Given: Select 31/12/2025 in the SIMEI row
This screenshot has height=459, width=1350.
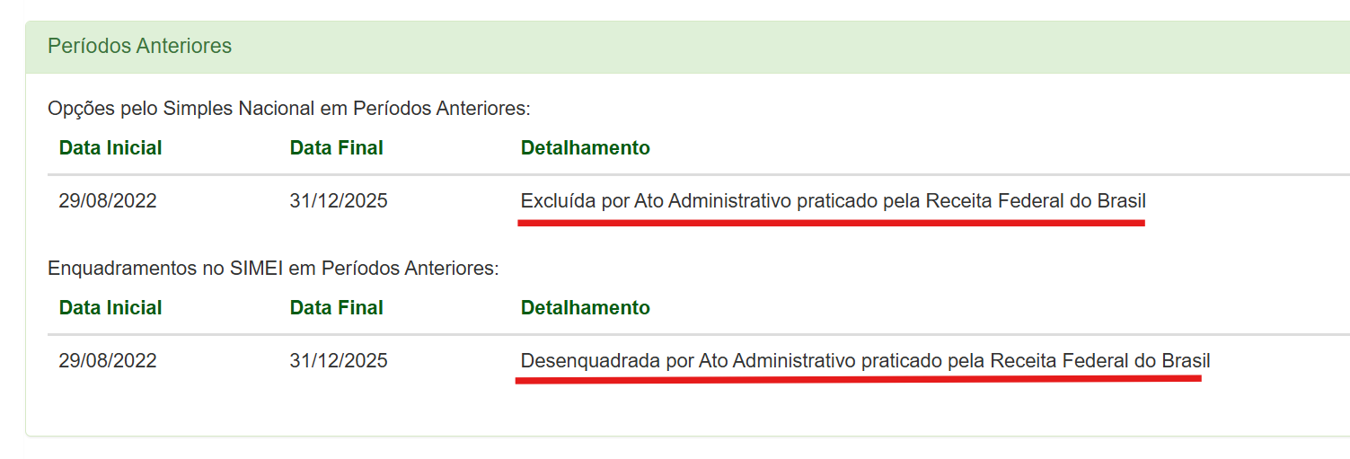Looking at the screenshot, I should click(x=339, y=361).
